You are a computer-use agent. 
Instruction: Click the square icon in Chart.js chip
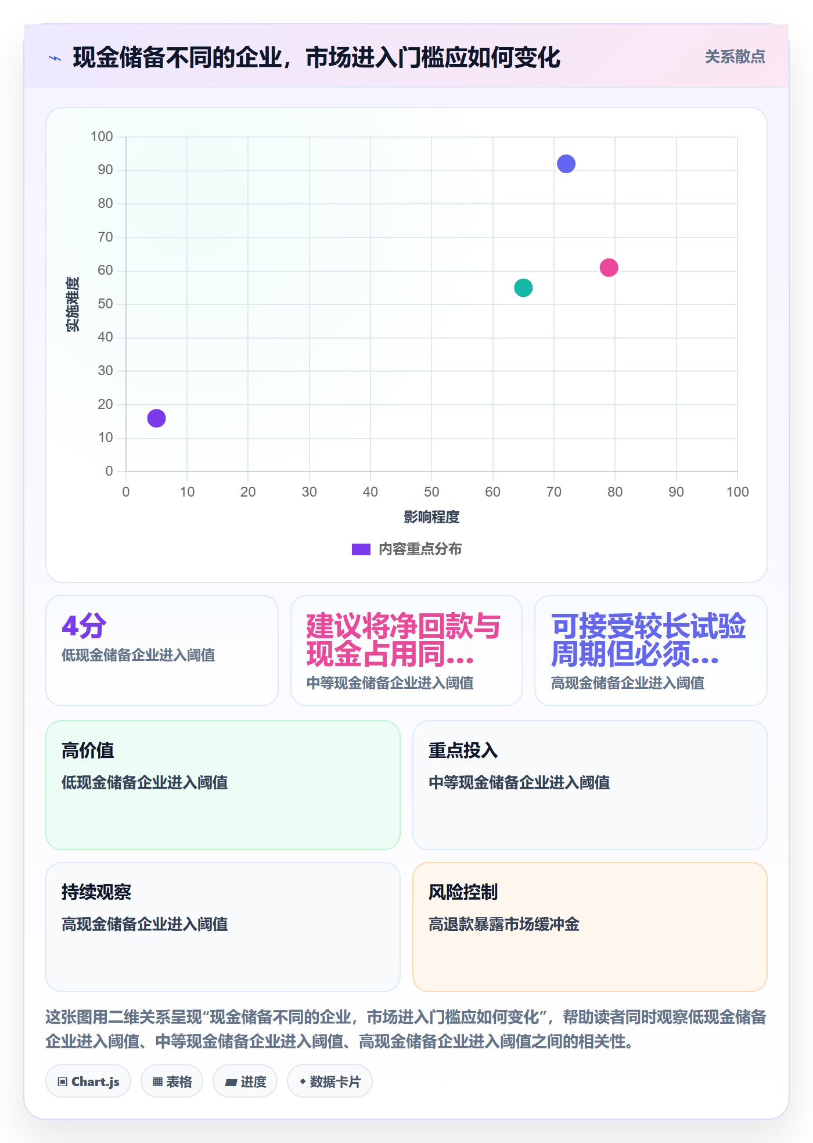63,1082
